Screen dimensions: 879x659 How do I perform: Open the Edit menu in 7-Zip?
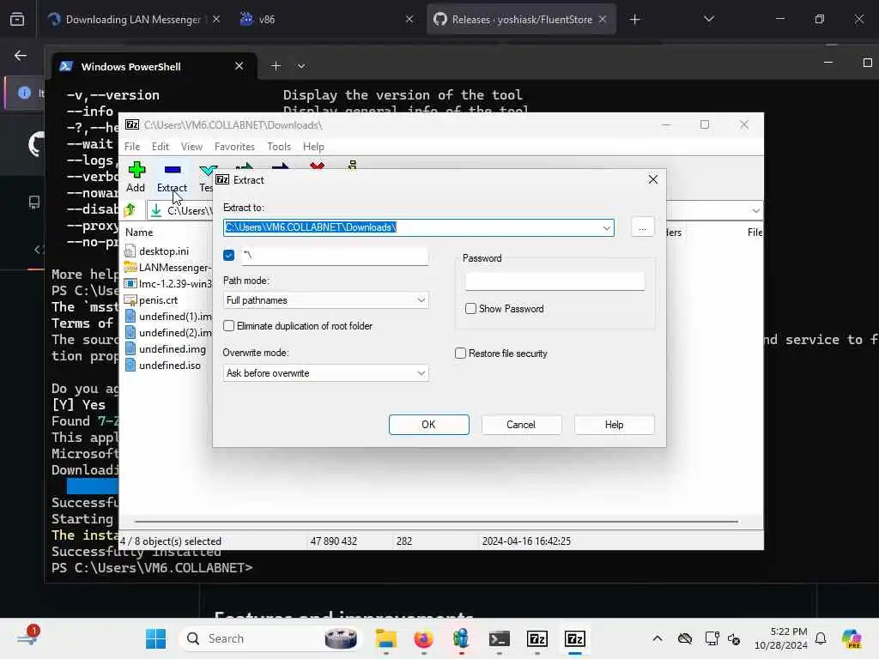click(x=161, y=146)
